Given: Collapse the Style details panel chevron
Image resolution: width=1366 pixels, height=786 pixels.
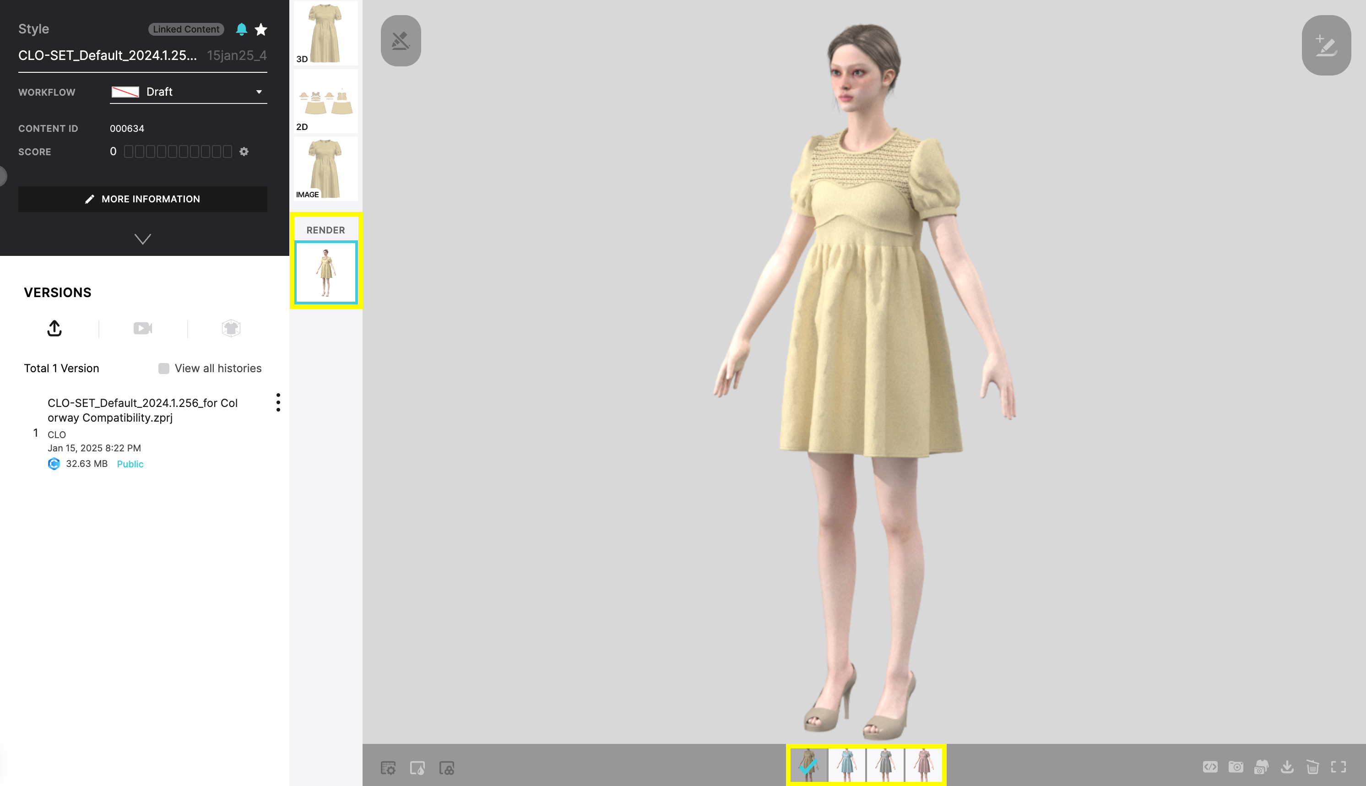Looking at the screenshot, I should (142, 239).
